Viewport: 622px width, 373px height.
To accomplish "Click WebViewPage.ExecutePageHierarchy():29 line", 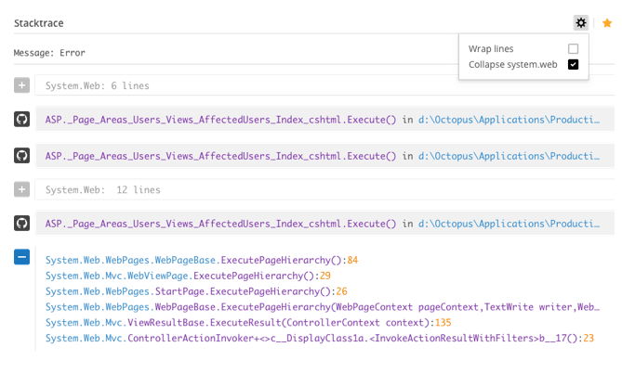I will pos(188,276).
